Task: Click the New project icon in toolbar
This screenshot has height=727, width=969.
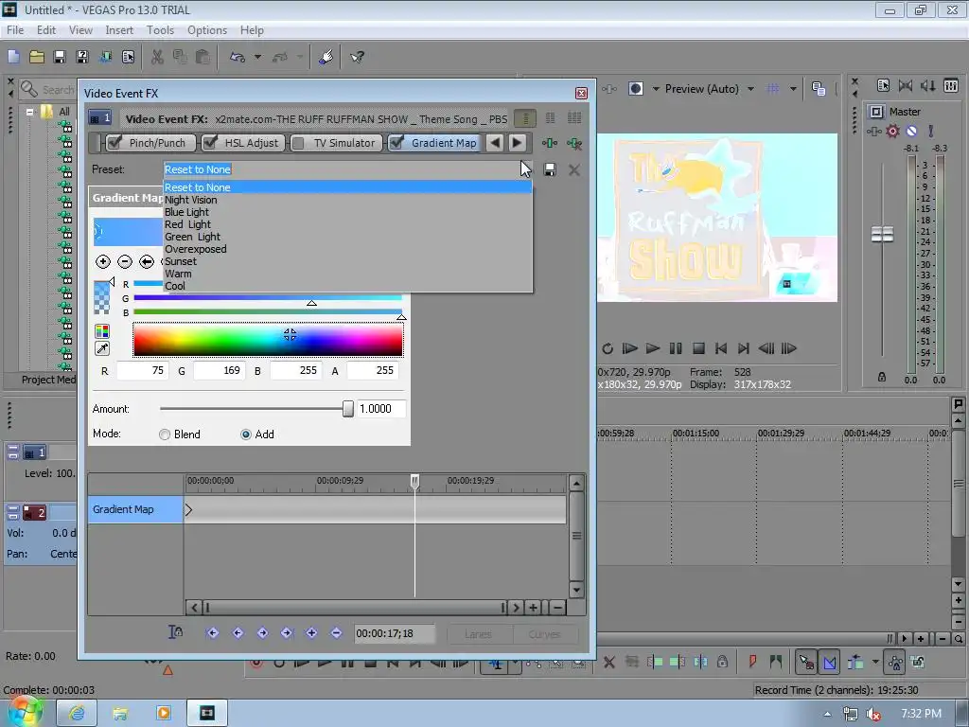Action: click(13, 57)
